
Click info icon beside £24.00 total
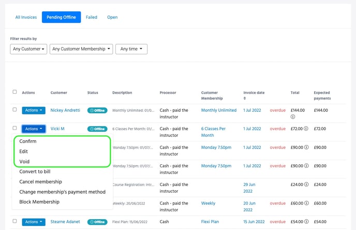[307, 185]
